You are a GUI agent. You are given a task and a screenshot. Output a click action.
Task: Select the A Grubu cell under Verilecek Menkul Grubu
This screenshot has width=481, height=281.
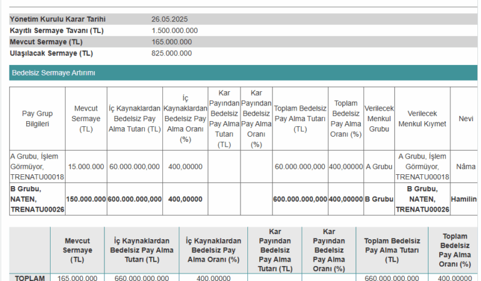[379, 167]
